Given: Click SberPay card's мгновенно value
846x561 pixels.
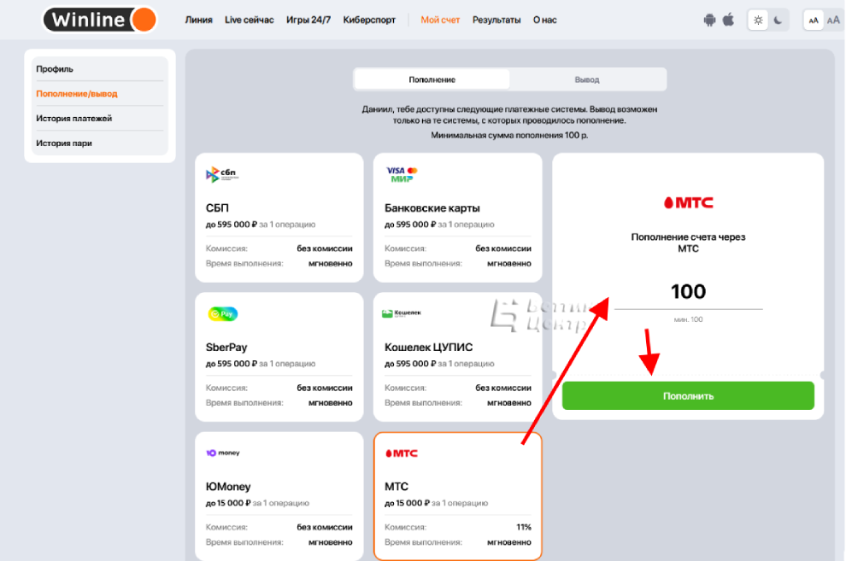Looking at the screenshot, I should click(x=330, y=402).
